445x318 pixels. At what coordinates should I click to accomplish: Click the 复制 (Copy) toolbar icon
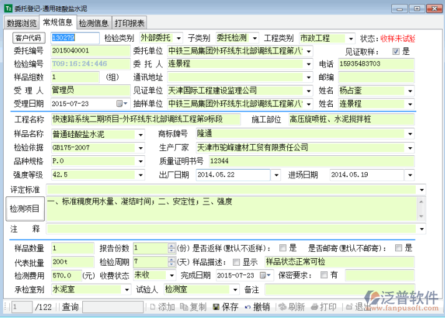click(x=184, y=307)
